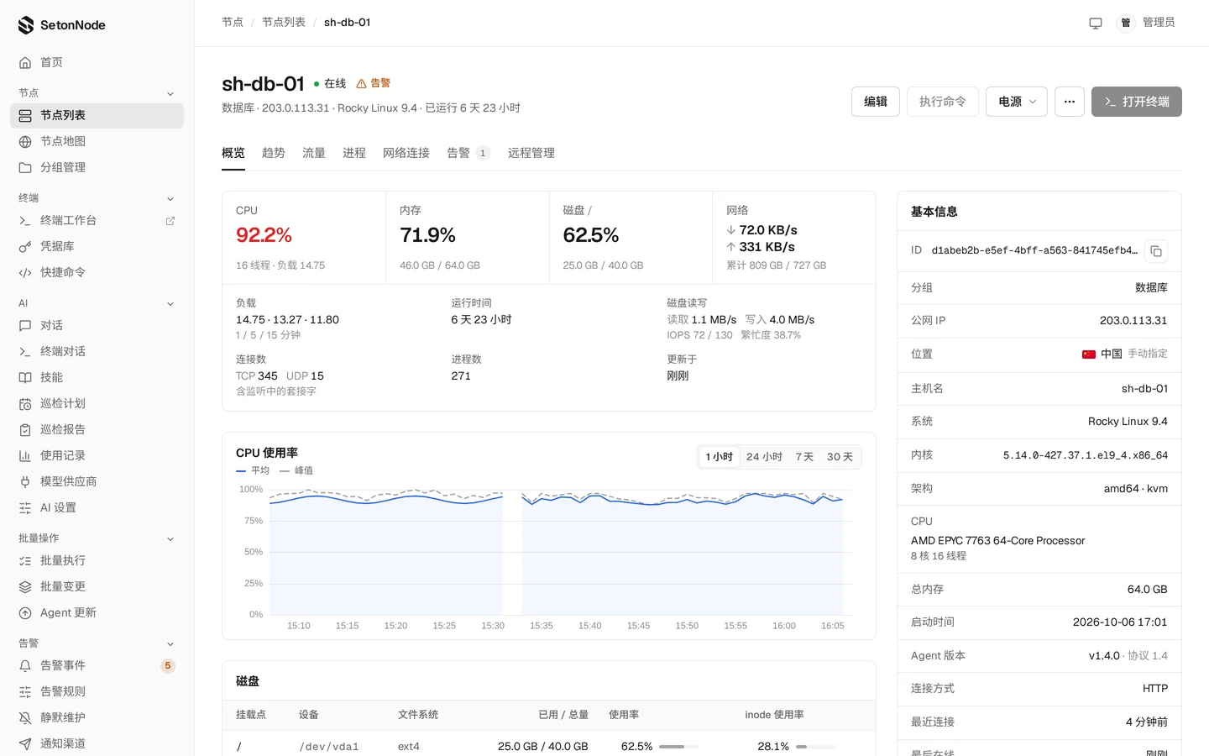The image size is (1209, 756).
Task: Copy the node ID to clipboard
Action: pos(1156,251)
